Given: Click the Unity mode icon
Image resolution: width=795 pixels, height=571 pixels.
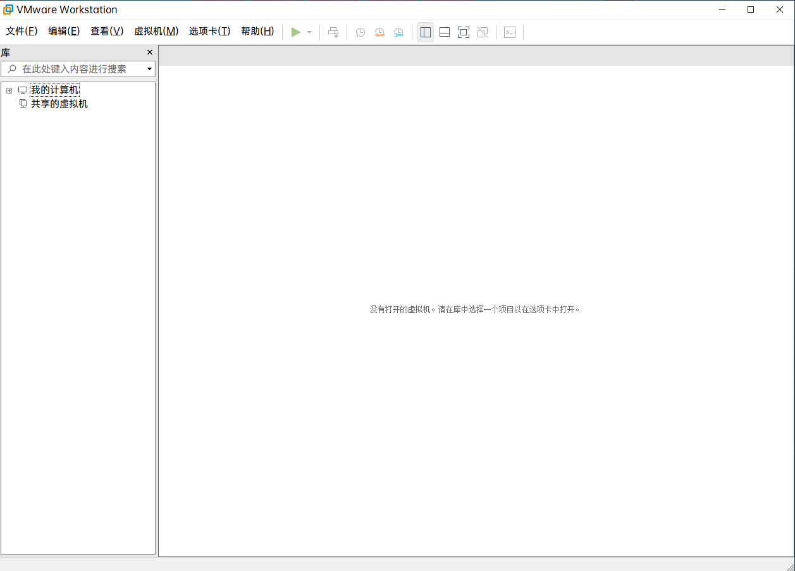Looking at the screenshot, I should point(483,32).
